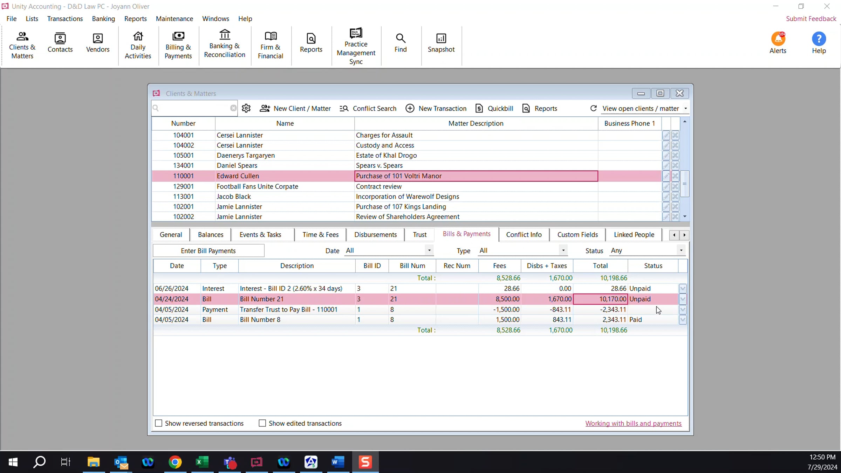Enable Show edited transactions checkbox
The width and height of the screenshot is (841, 473).
(x=262, y=423)
